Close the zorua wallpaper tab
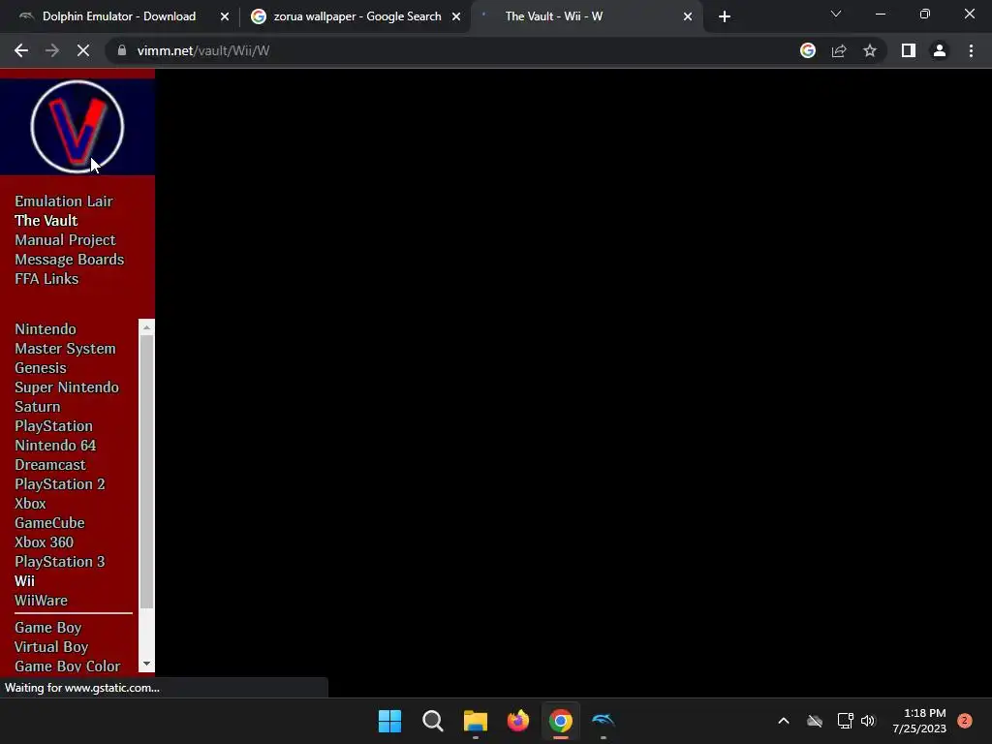 [456, 16]
